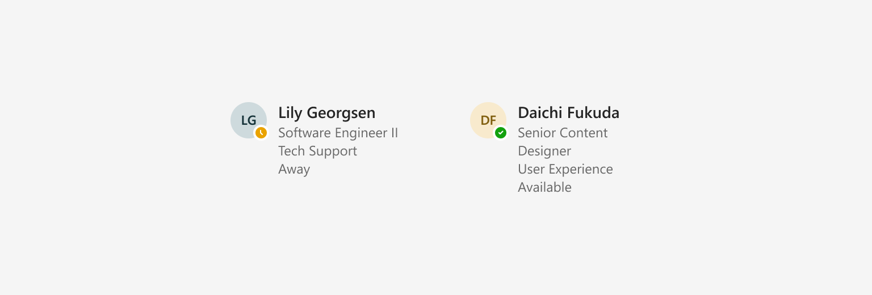Click the DF initials inside the avatar
This screenshot has height=295, width=872.
488,120
